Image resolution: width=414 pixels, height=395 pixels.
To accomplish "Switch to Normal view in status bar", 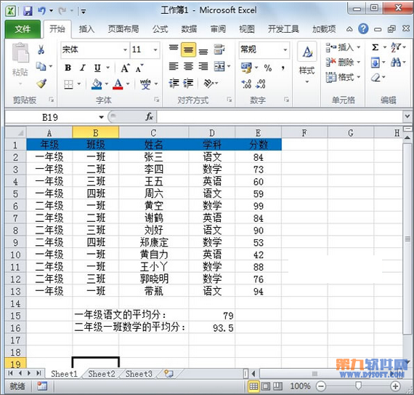I will (253, 386).
